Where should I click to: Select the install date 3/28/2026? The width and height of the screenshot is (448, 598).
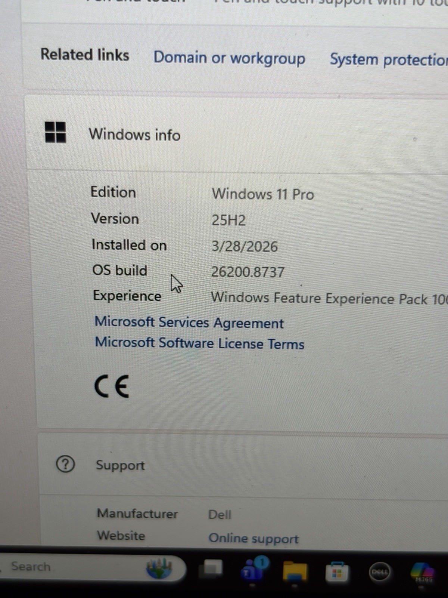[245, 246]
